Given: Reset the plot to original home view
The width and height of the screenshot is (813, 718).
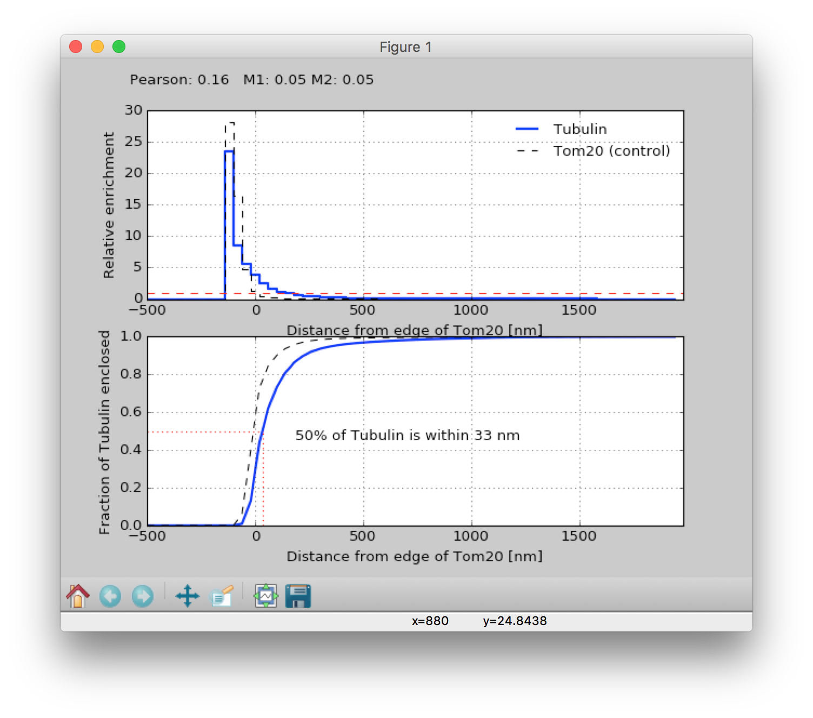Looking at the screenshot, I should pyautogui.click(x=78, y=596).
